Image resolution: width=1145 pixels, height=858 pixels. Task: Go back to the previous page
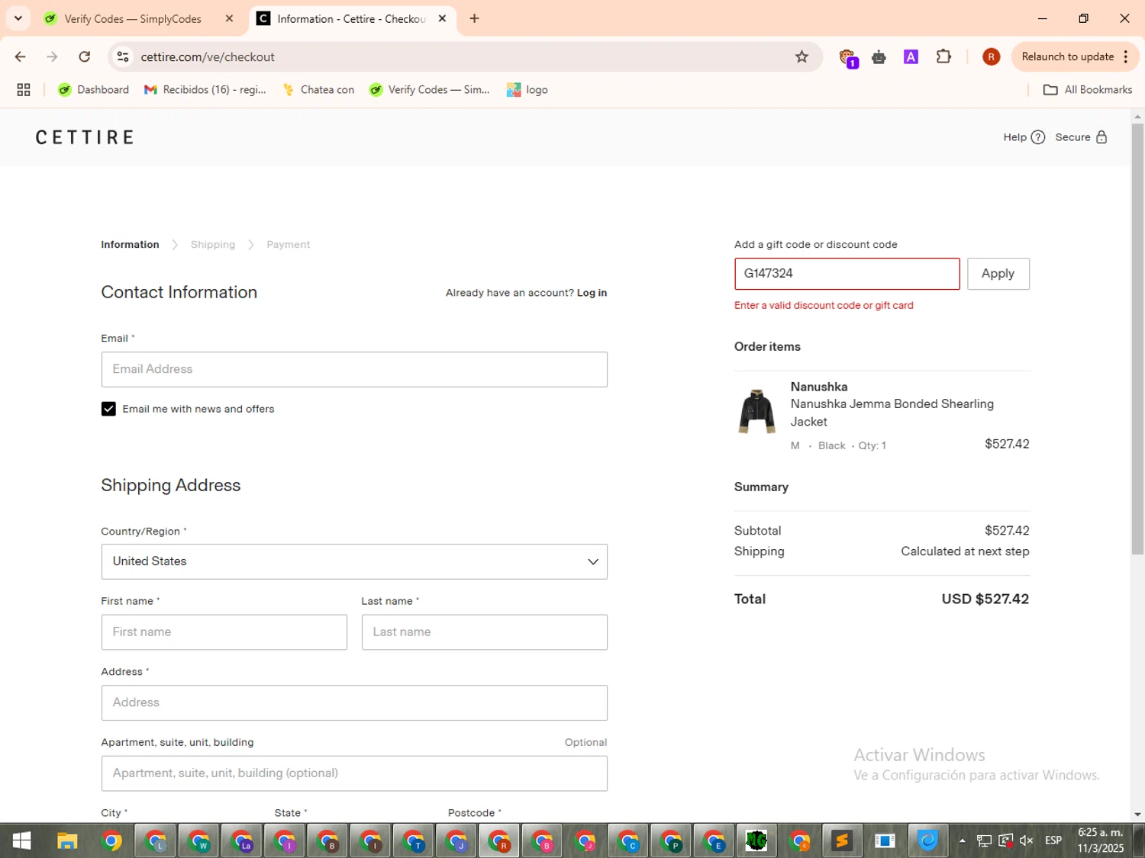(x=21, y=57)
